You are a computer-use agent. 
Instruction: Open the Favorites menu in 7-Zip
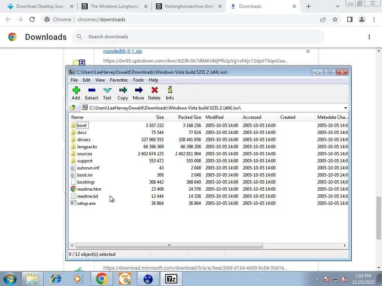coord(119,80)
